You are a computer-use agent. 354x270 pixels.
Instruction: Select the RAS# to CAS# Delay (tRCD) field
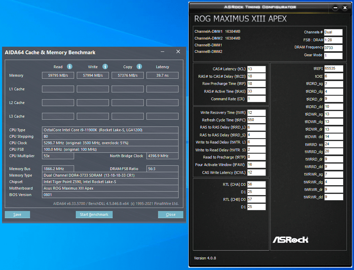click(256, 76)
